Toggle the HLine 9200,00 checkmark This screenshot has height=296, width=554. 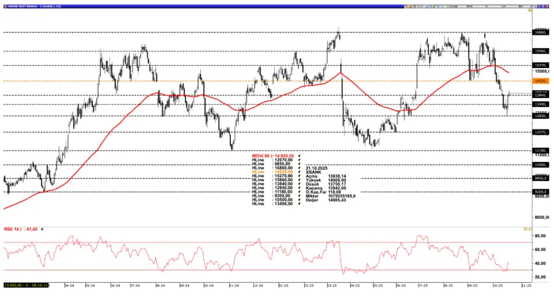[x=300, y=196]
